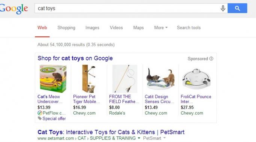
Task: Open Shop for cat toys on Google link
Action: (75, 58)
